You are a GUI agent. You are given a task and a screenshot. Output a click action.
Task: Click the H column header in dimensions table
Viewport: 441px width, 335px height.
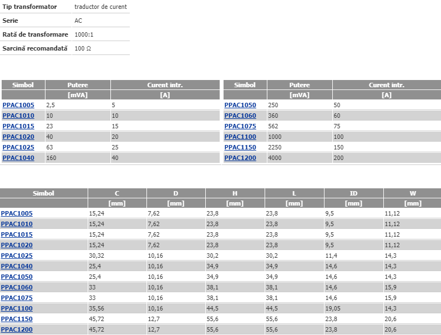235,193
